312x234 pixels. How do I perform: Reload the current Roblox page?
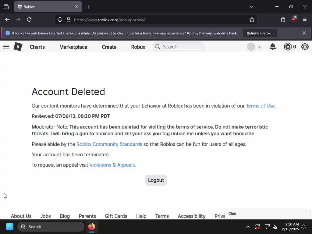point(29,19)
